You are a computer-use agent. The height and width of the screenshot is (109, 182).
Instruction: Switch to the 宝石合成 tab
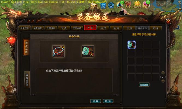click(77, 28)
